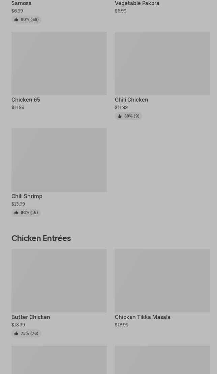
Task: Click the Chicken Entrées section heading
Action: click(x=41, y=238)
